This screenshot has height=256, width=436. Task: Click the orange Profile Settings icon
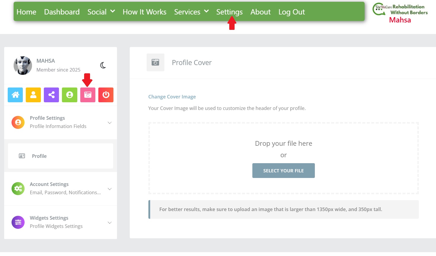18,122
